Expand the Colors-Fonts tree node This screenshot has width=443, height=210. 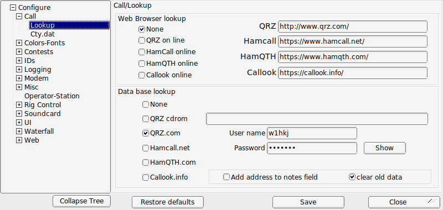[19, 43]
